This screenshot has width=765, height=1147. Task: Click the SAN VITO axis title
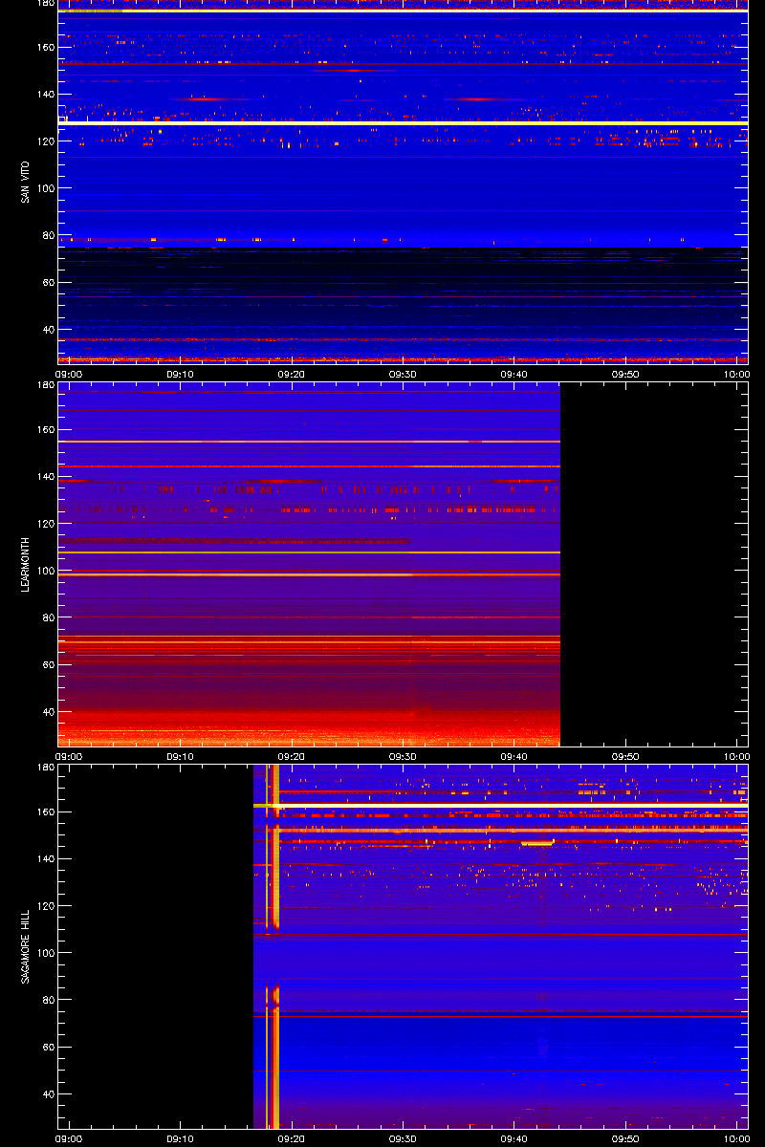pyautogui.click(x=25, y=182)
